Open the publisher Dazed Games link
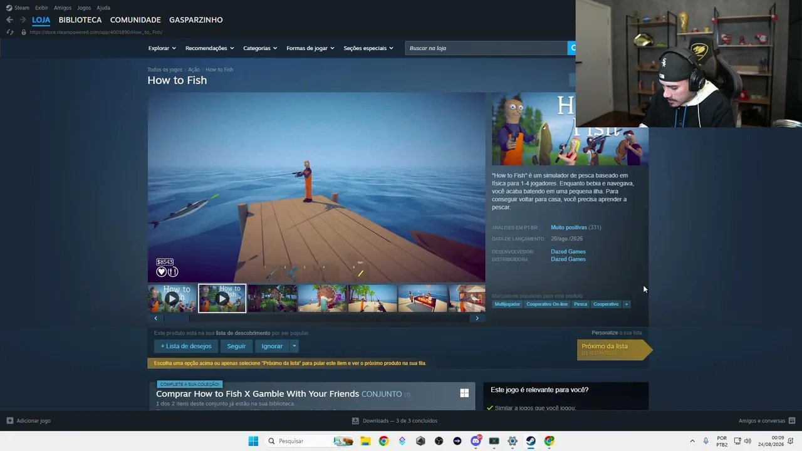This screenshot has width=802, height=451. point(568,259)
